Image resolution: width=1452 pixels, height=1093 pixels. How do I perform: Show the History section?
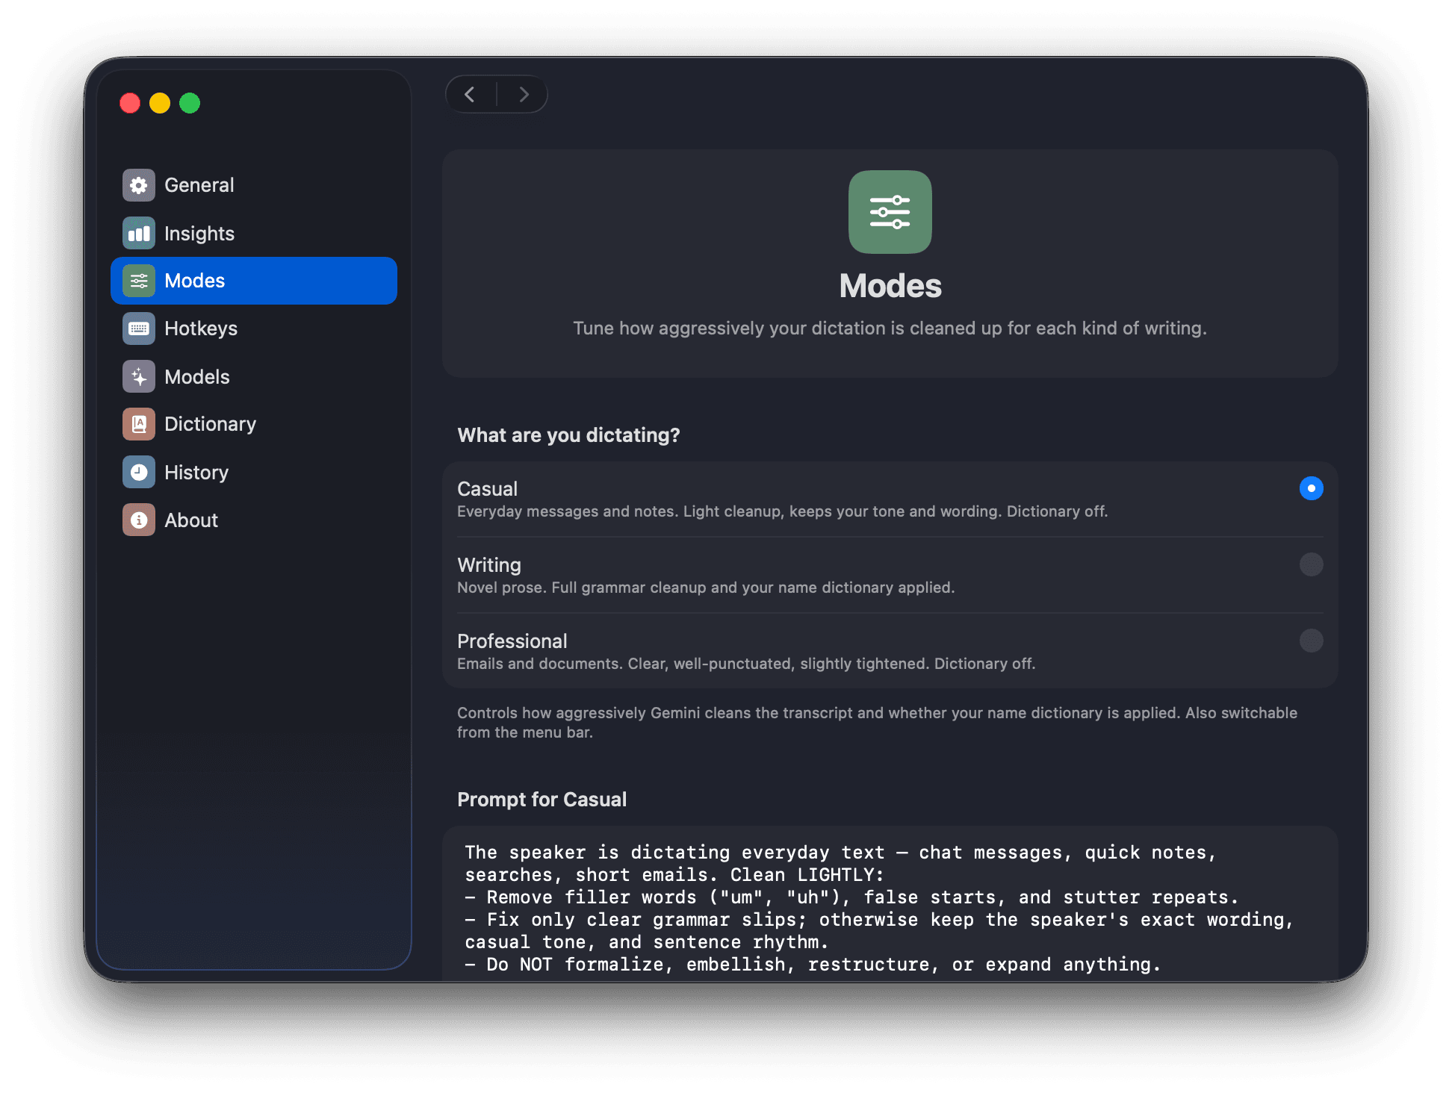(254, 472)
